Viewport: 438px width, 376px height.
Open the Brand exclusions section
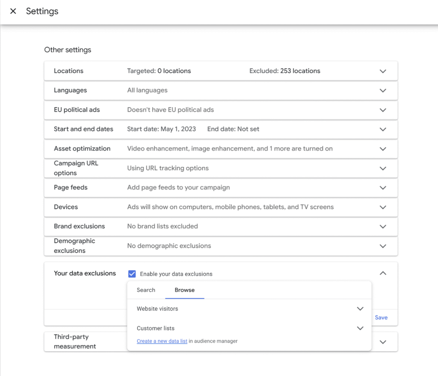pos(383,226)
